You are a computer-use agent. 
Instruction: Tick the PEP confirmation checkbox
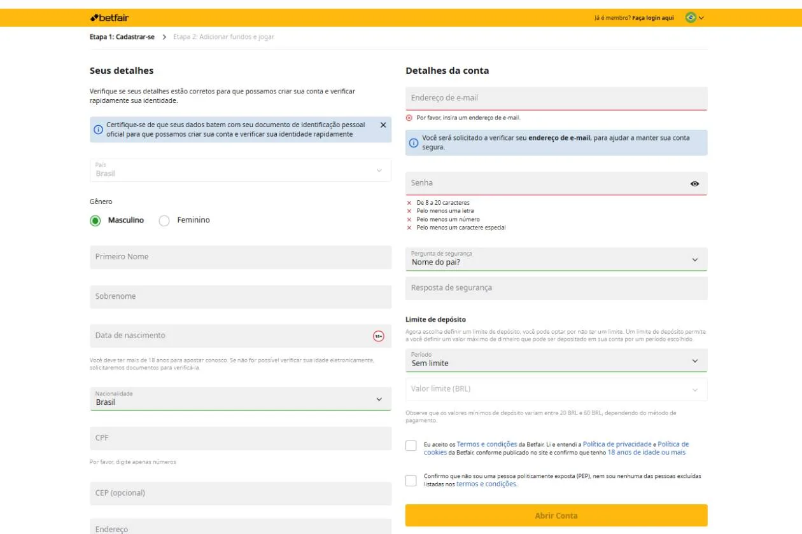click(x=411, y=481)
